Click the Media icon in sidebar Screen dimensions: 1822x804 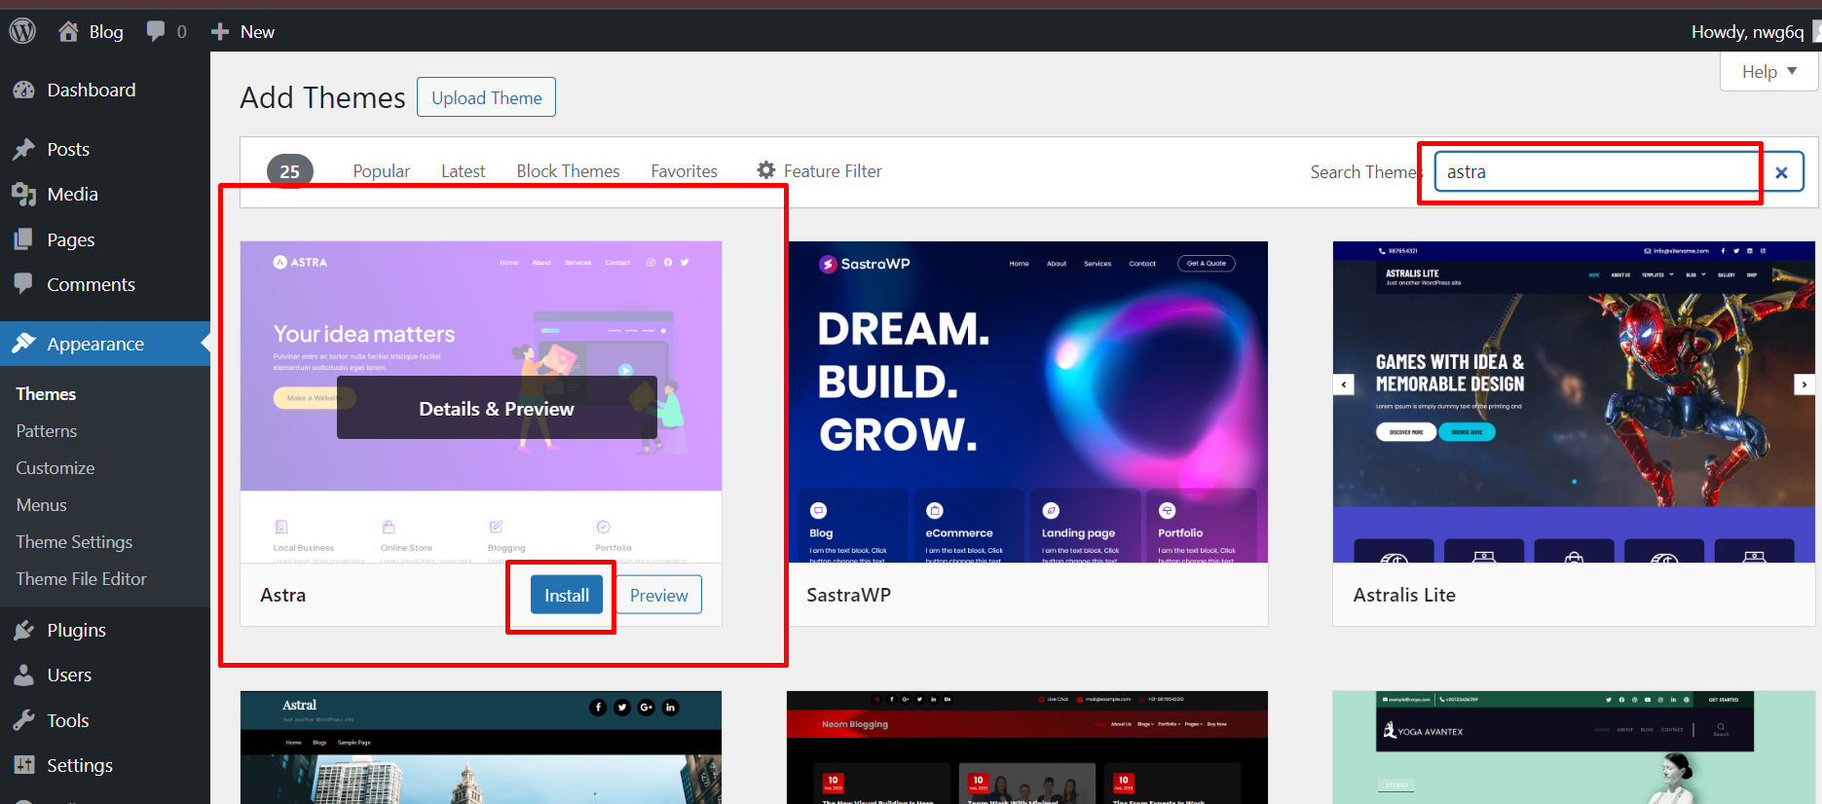pyautogui.click(x=24, y=194)
